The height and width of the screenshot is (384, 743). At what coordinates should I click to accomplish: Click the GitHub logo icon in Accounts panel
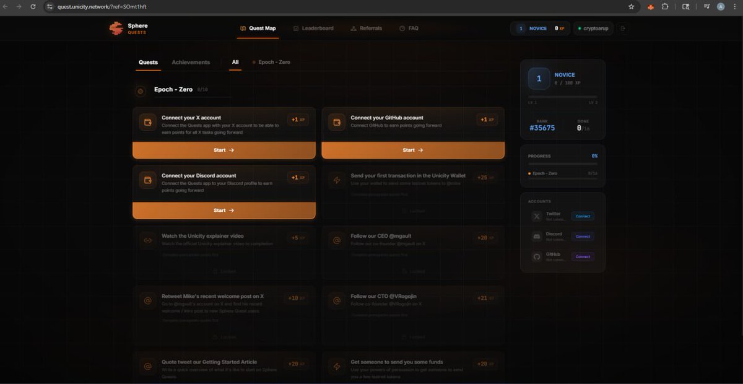pyautogui.click(x=536, y=256)
